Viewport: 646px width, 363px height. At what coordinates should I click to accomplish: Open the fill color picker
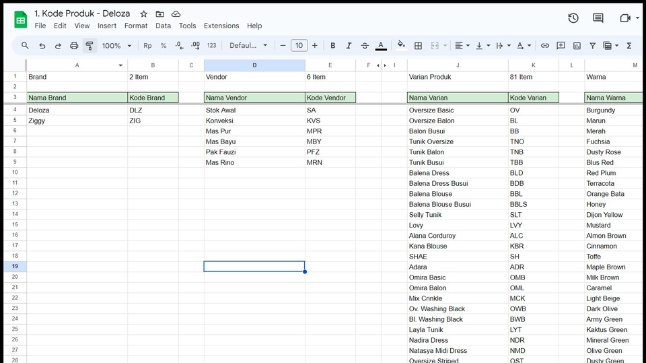[401, 45]
